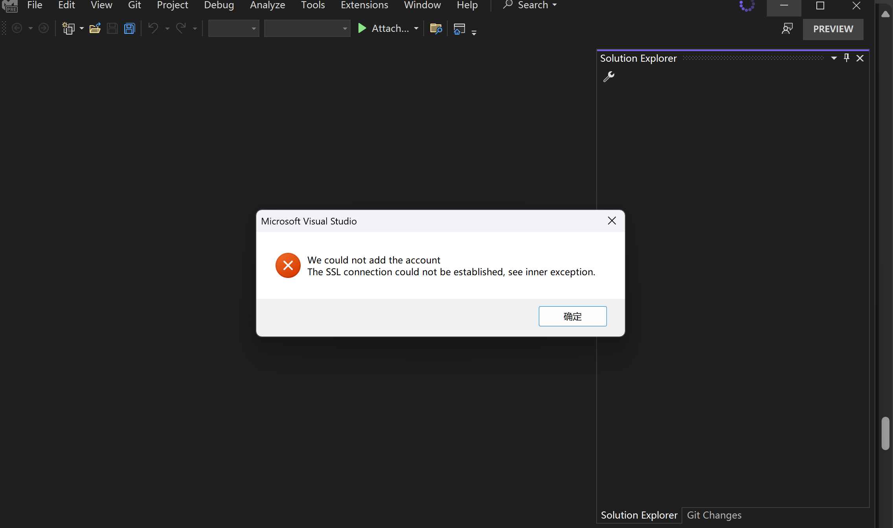Open the Project menu
The image size is (893, 528).
[x=173, y=5]
